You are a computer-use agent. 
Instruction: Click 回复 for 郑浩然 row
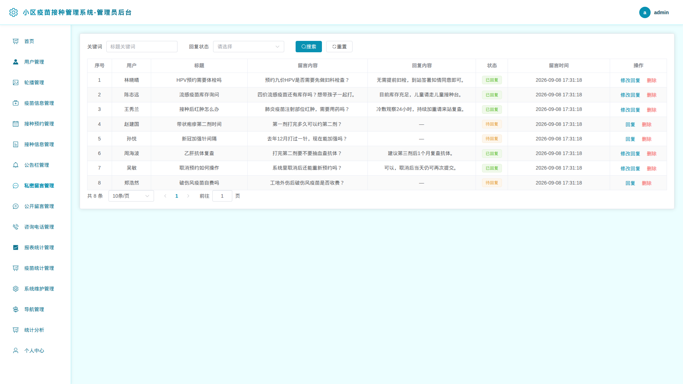tap(630, 183)
